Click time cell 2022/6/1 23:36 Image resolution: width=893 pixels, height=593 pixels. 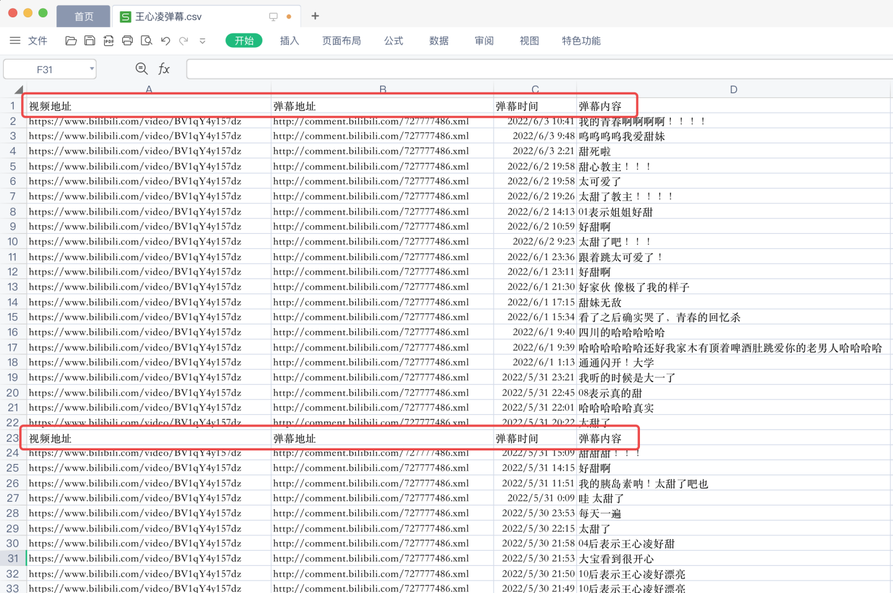pyautogui.click(x=535, y=257)
